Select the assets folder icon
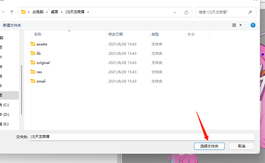 click(33, 44)
